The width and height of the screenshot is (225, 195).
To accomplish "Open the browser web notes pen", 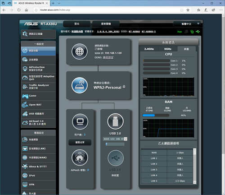I will pyautogui.click(x=206, y=10).
